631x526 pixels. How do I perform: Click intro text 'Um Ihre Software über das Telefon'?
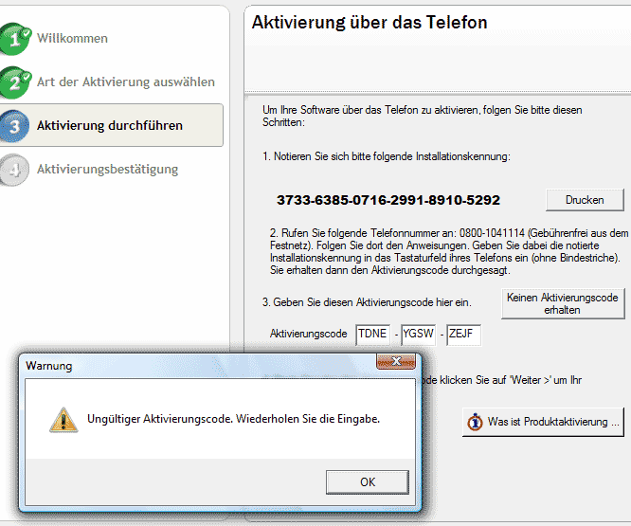point(423,116)
